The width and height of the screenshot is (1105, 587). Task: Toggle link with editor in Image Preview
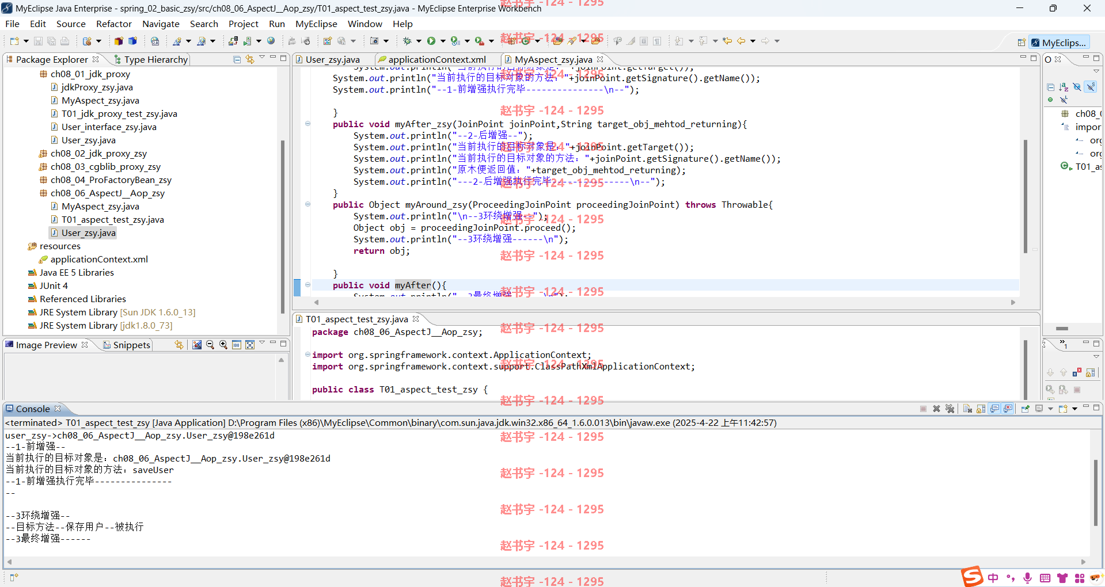[179, 345]
